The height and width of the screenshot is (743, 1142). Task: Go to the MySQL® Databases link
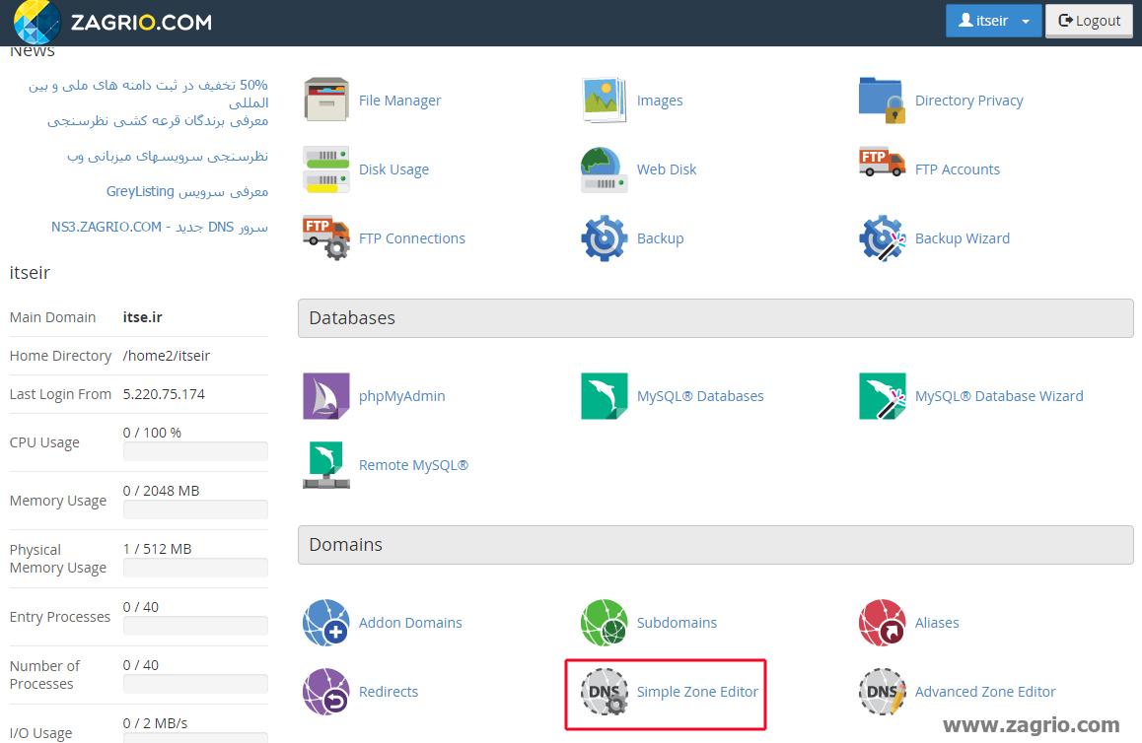[700, 396]
